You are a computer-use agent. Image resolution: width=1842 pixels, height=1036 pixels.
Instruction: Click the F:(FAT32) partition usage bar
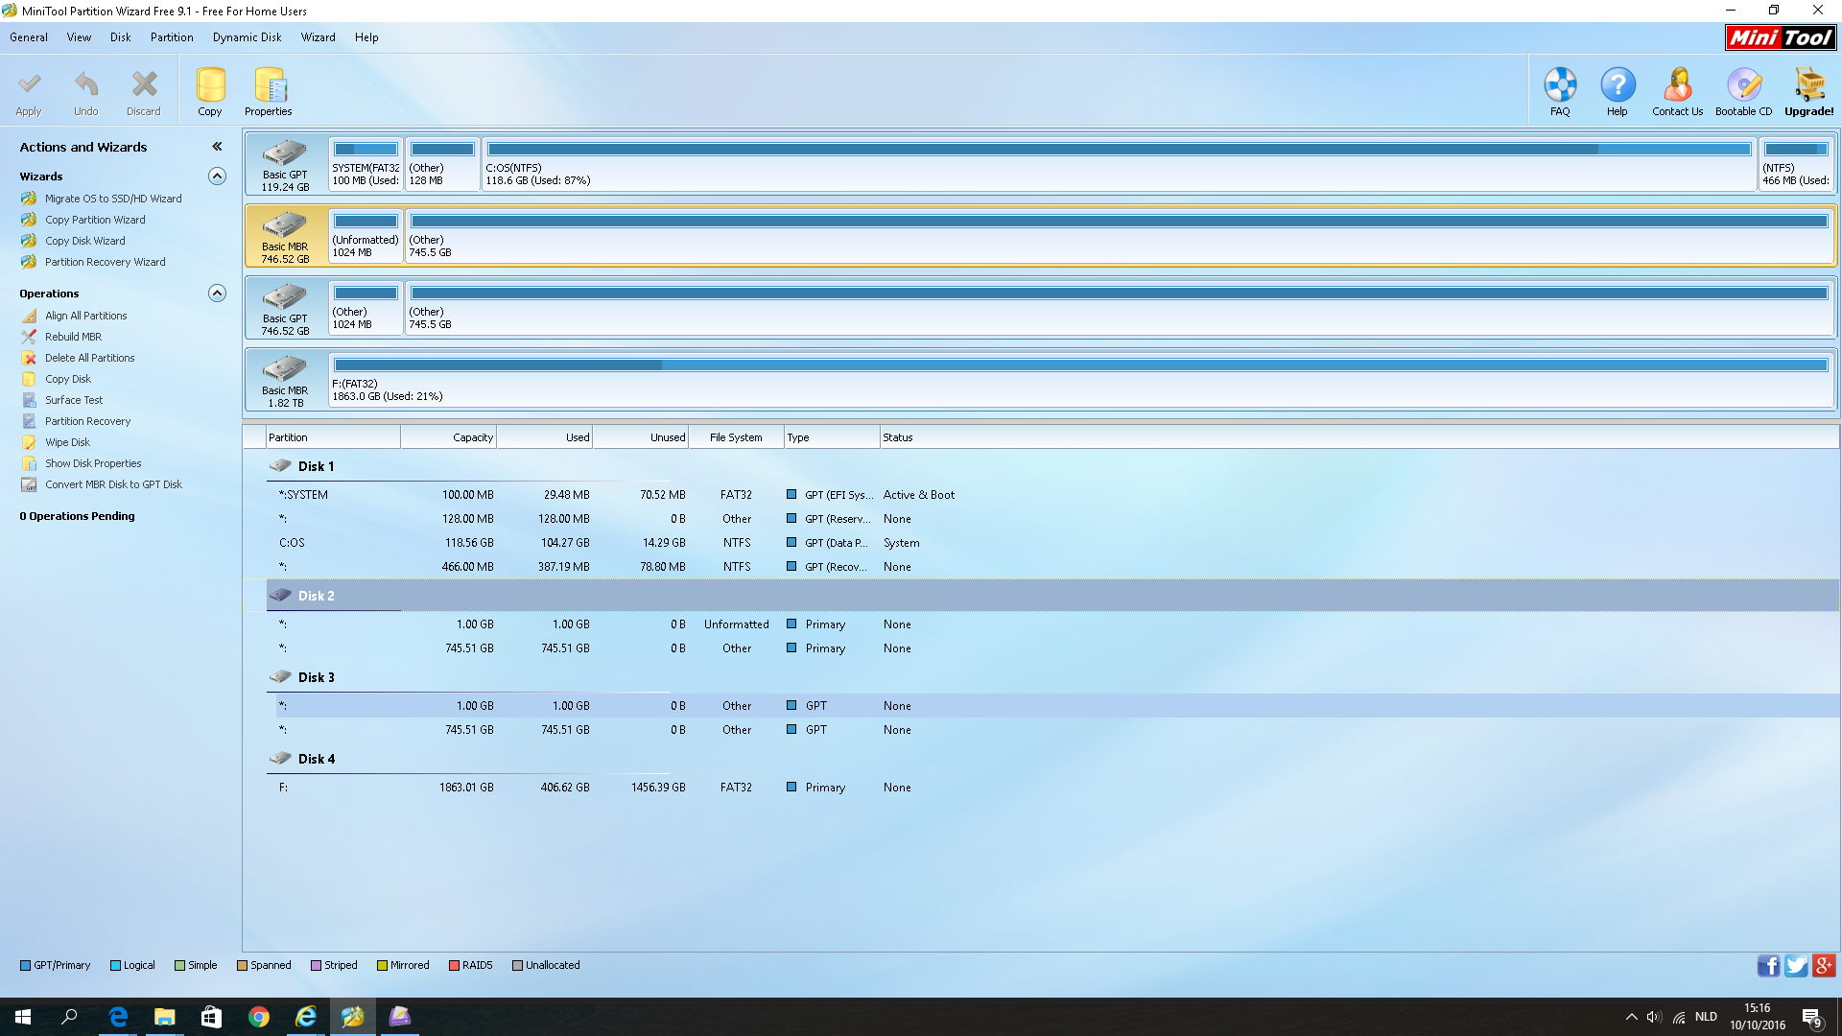pos(1080,365)
